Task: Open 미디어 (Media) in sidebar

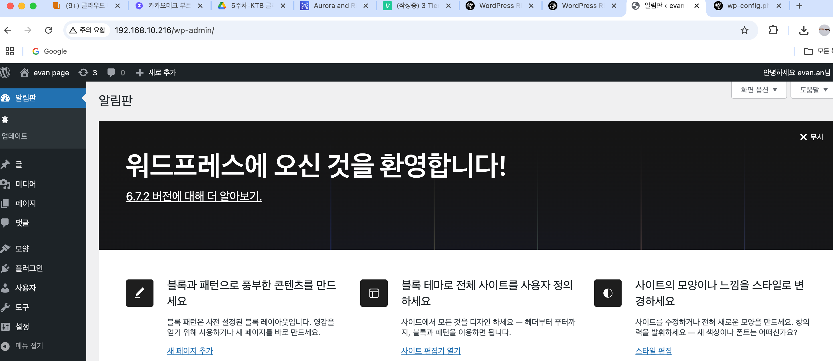Action: tap(25, 184)
